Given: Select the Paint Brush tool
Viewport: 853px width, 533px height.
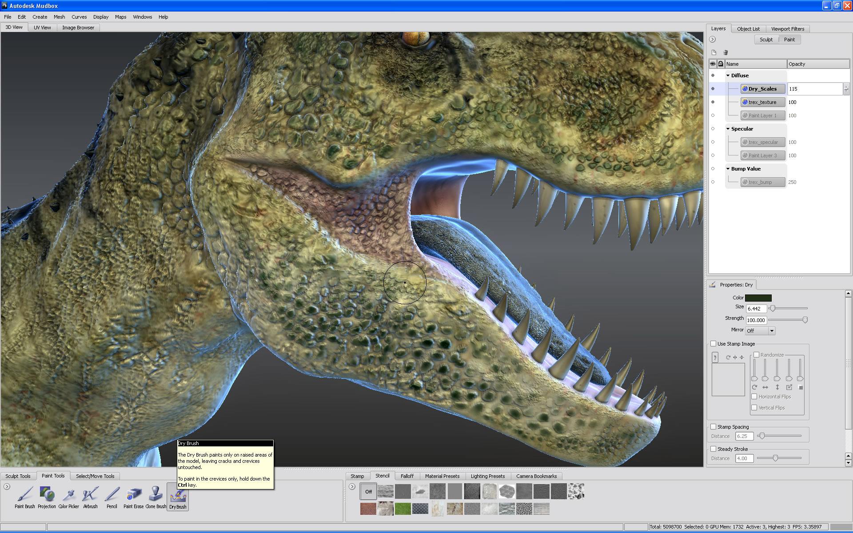Looking at the screenshot, I should pos(24,495).
